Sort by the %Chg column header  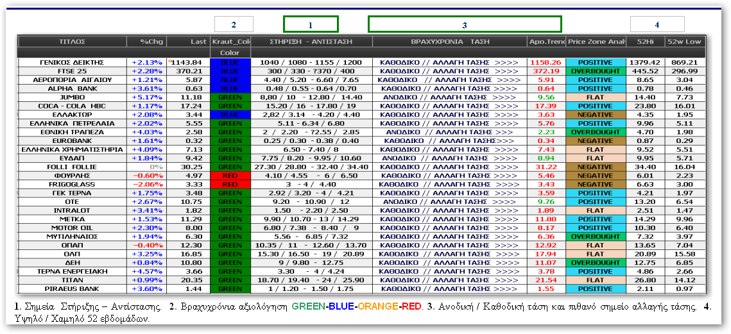click(146, 42)
